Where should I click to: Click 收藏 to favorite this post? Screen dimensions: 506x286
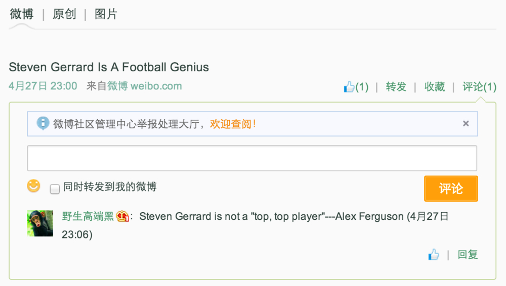point(434,87)
